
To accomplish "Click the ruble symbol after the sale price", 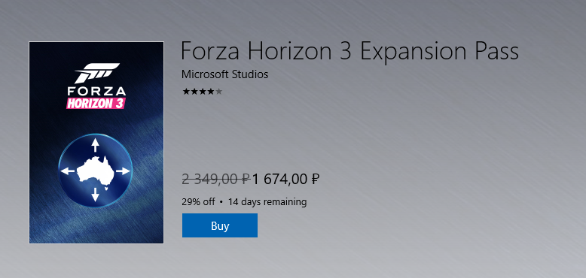I will click(315, 180).
